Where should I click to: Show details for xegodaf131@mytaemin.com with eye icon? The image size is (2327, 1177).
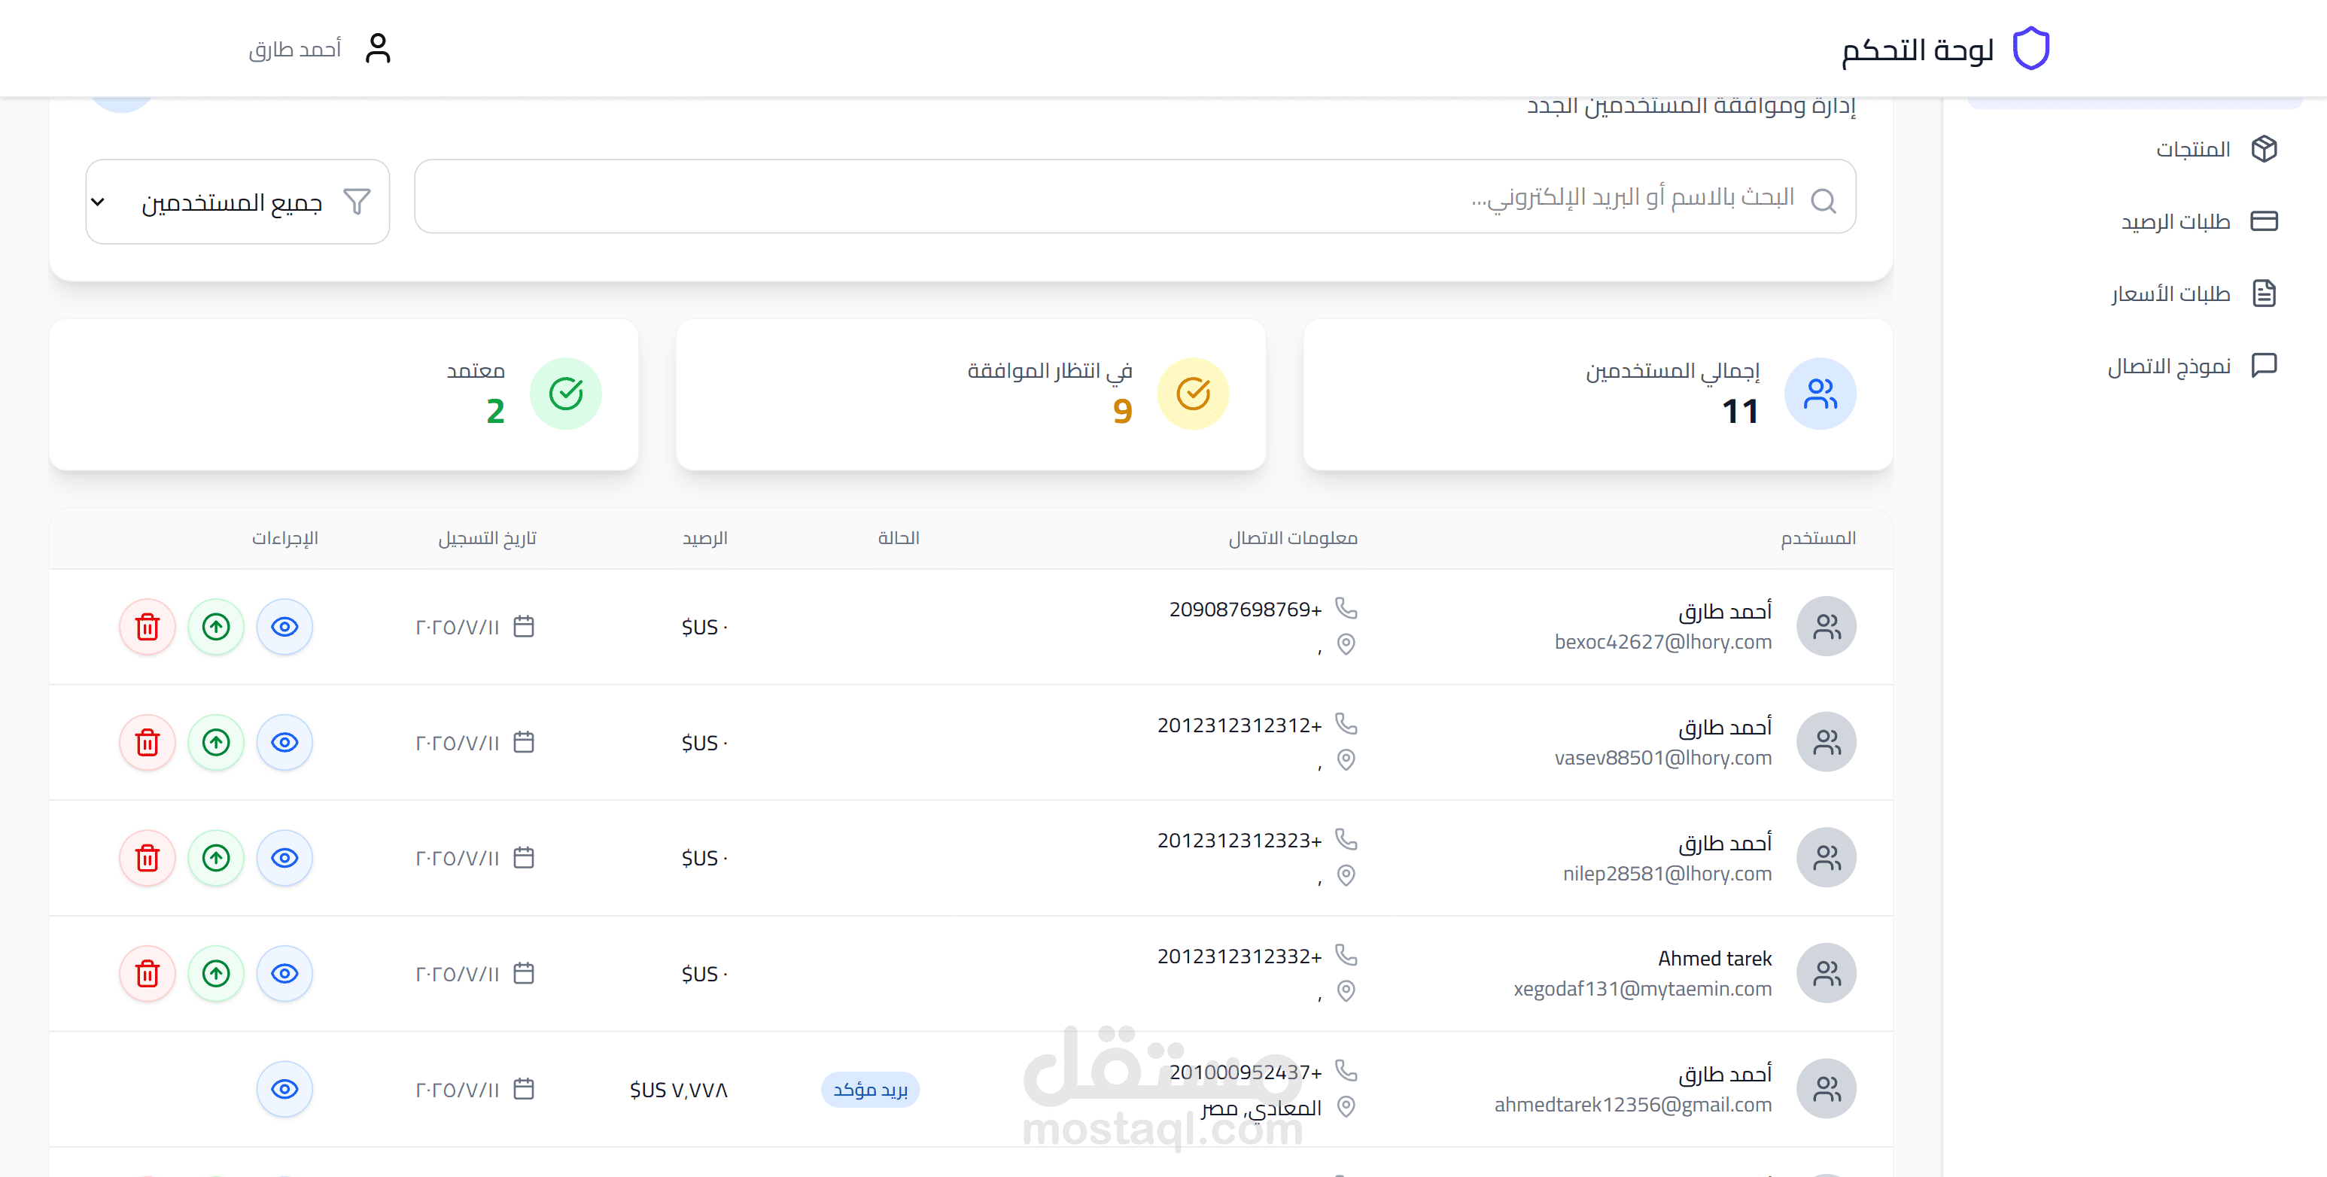tap(284, 973)
